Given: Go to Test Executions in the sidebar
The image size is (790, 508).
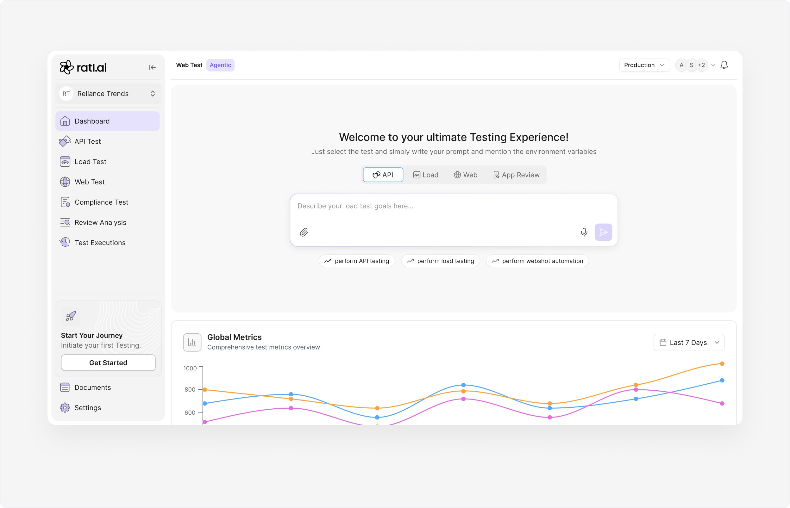Looking at the screenshot, I should tap(100, 243).
